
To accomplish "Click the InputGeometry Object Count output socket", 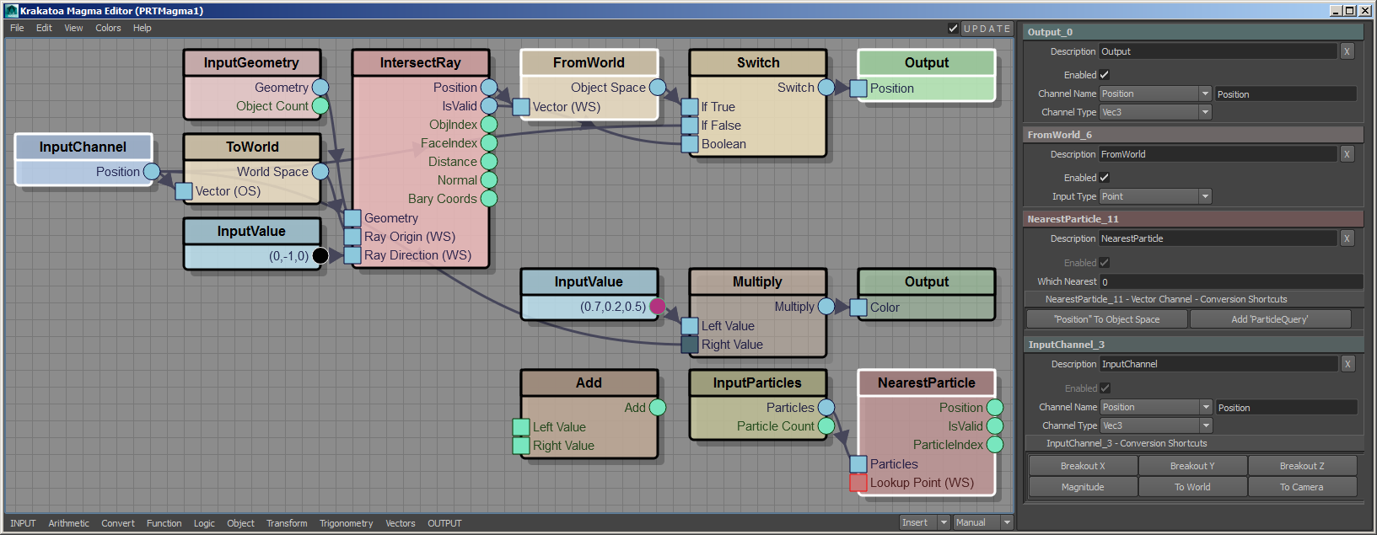I will [x=320, y=106].
